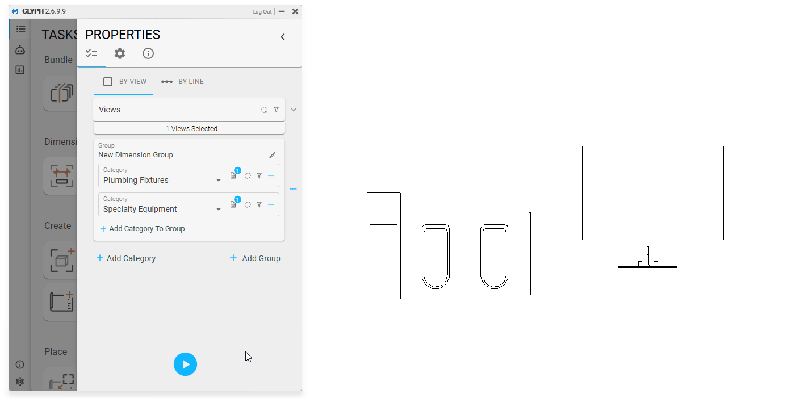Open the Plumbing Fixtures category dropdown

point(219,181)
